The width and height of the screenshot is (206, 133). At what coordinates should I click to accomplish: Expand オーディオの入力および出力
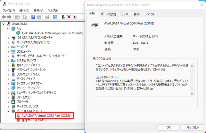[8, 42]
